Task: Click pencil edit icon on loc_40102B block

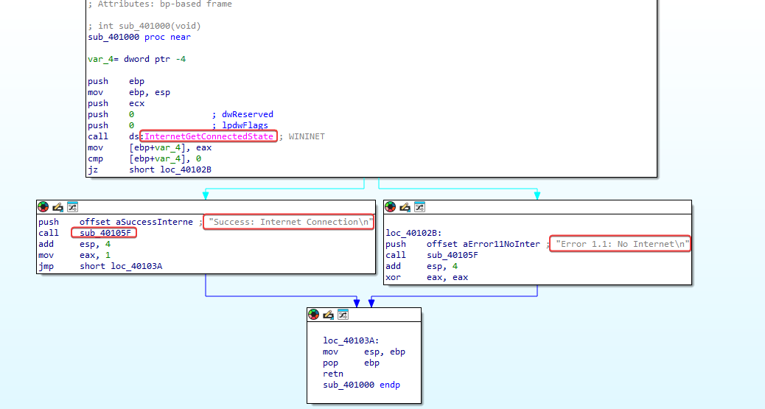Action: click(x=405, y=207)
